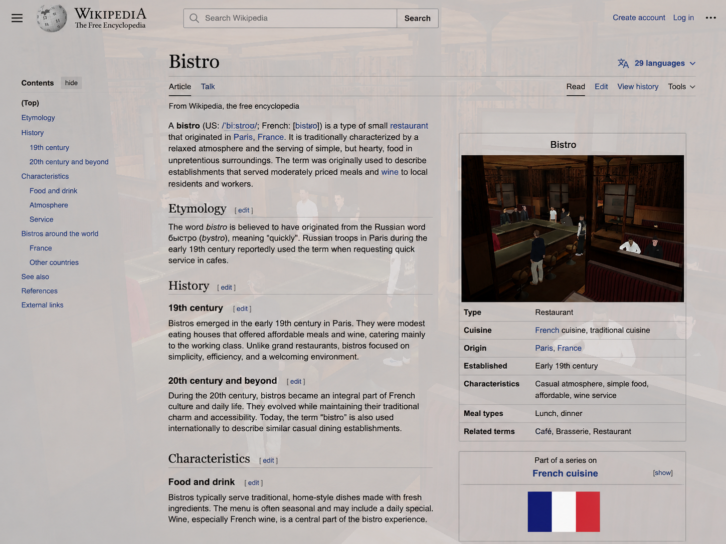Select the Read tab

pyautogui.click(x=576, y=87)
